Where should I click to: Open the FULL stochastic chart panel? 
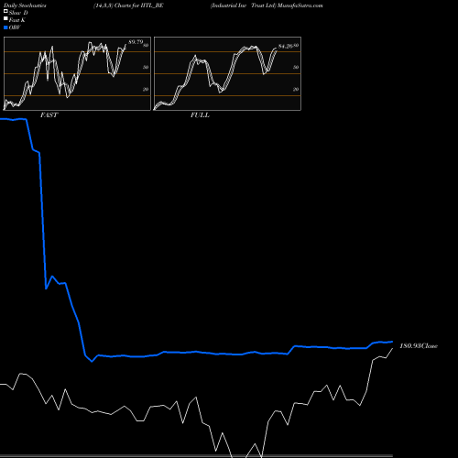tap(227, 73)
